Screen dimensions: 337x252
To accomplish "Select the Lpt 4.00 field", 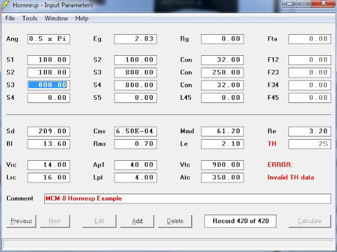I will [136, 177].
